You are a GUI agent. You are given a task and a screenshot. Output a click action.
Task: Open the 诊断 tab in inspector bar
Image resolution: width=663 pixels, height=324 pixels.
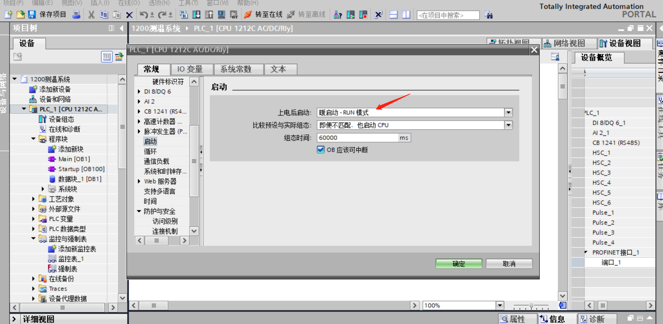(597, 319)
